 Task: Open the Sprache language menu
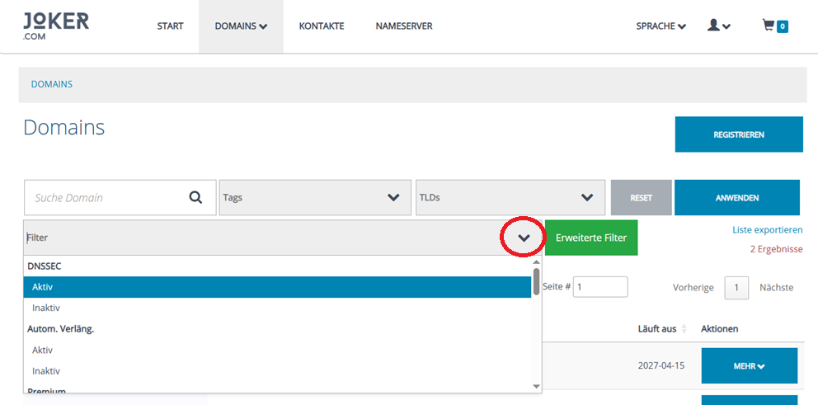click(x=661, y=26)
